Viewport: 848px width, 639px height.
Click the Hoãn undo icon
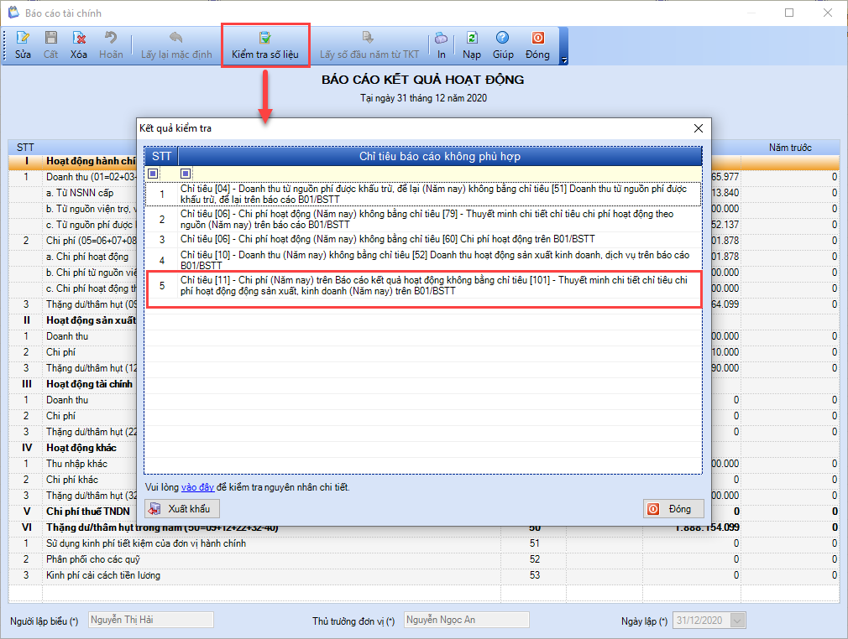[x=111, y=38]
